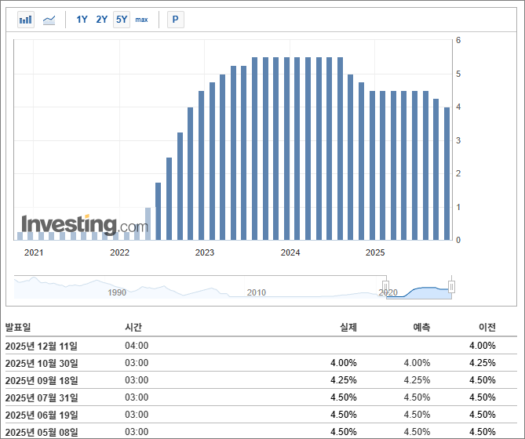Click the right handle of range navigator
Screen dimensions: 525x439
[x=451, y=287]
